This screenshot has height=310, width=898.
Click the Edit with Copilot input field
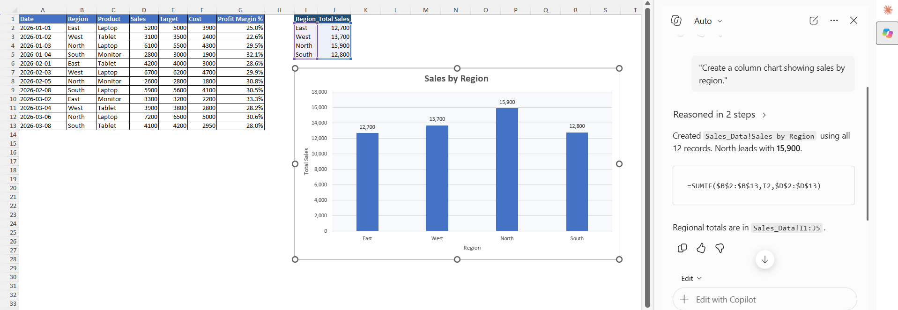pos(764,299)
